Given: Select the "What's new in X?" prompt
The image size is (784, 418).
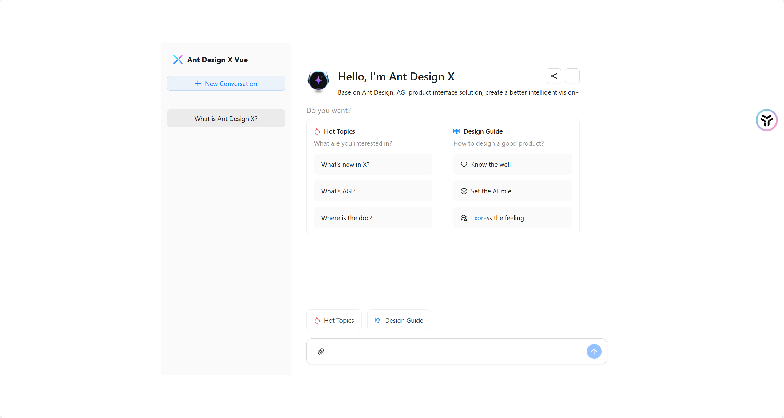Looking at the screenshot, I should [373, 164].
